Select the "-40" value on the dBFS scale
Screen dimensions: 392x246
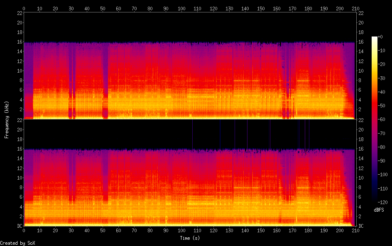[381, 92]
